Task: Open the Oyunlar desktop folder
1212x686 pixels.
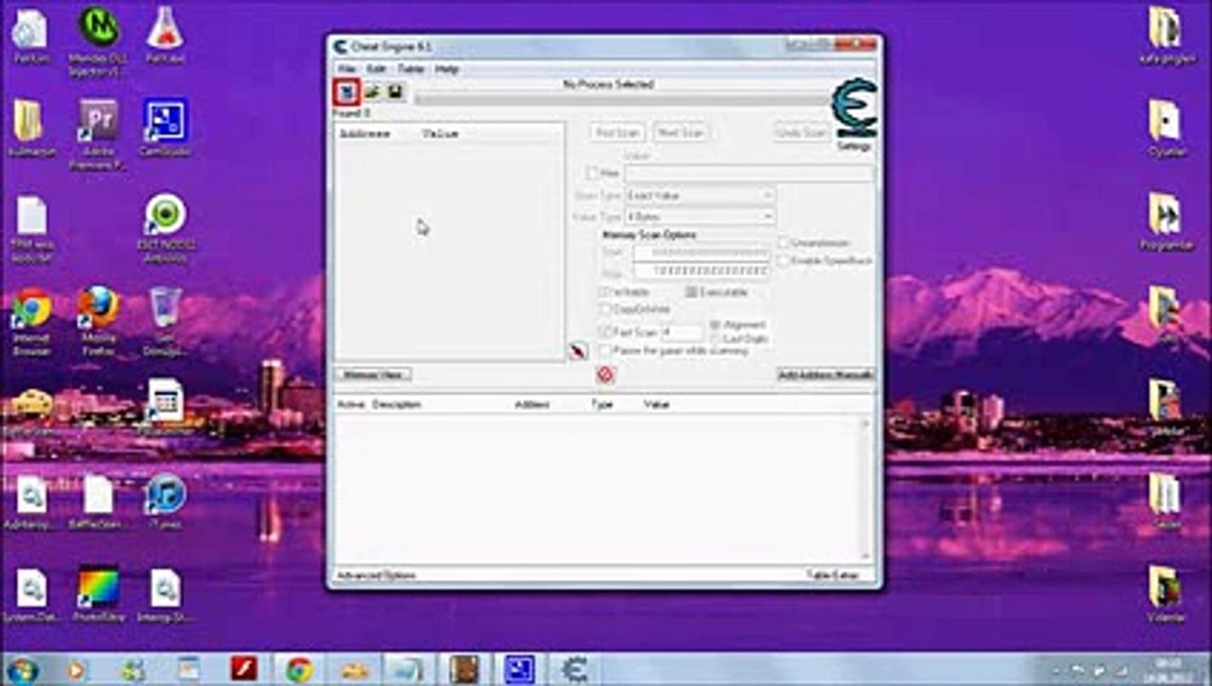Action: (x=1164, y=129)
